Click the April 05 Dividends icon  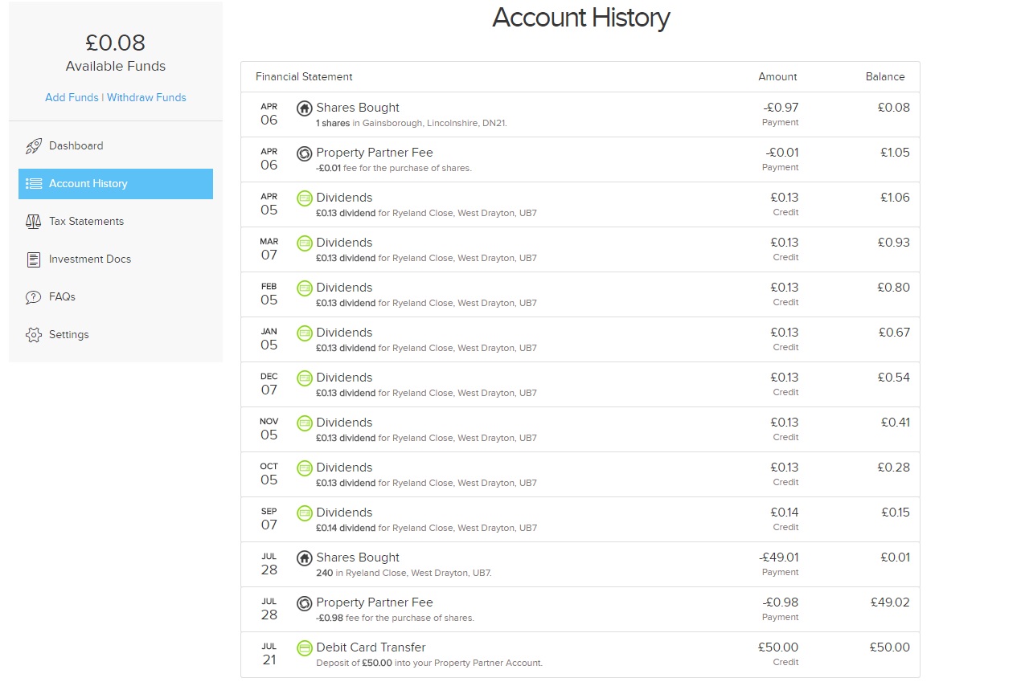(305, 198)
